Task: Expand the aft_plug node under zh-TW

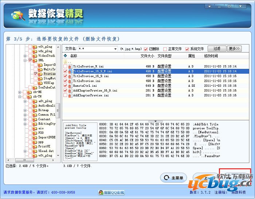Action: pos(25,101)
